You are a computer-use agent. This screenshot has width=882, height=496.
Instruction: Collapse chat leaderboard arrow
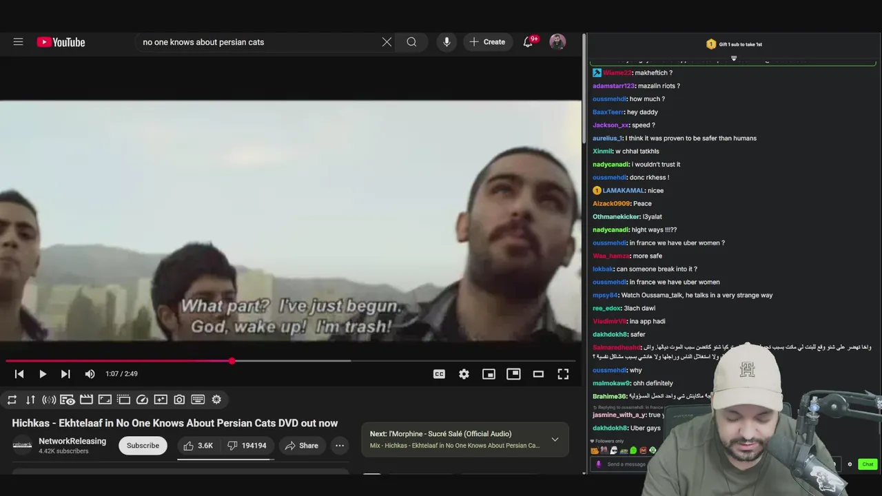(734, 59)
